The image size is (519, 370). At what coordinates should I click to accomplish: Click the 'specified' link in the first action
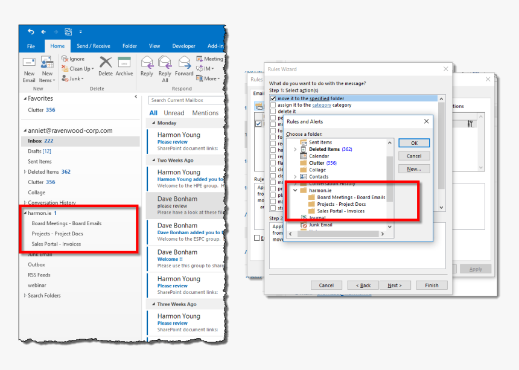319,98
